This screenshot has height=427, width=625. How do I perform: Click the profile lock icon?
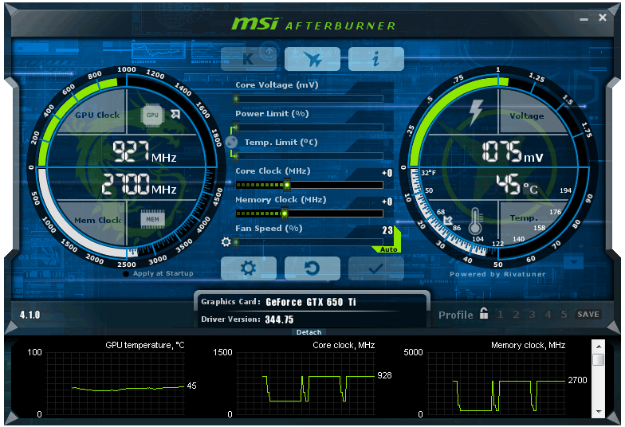point(483,314)
